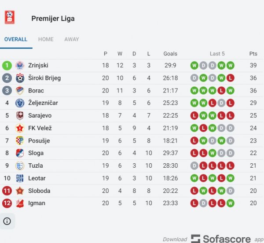Click Zrinjski's most recent win badge
Viewport: 264px width, 243px height.
click(231, 66)
